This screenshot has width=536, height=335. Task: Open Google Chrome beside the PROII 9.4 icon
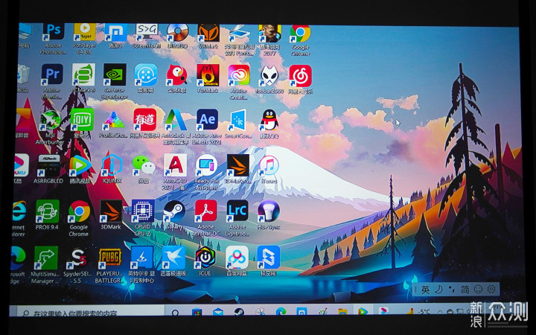pyautogui.click(x=80, y=211)
